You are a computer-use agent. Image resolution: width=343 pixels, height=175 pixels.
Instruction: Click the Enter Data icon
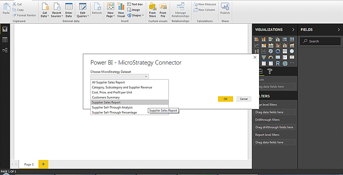coord(69,10)
